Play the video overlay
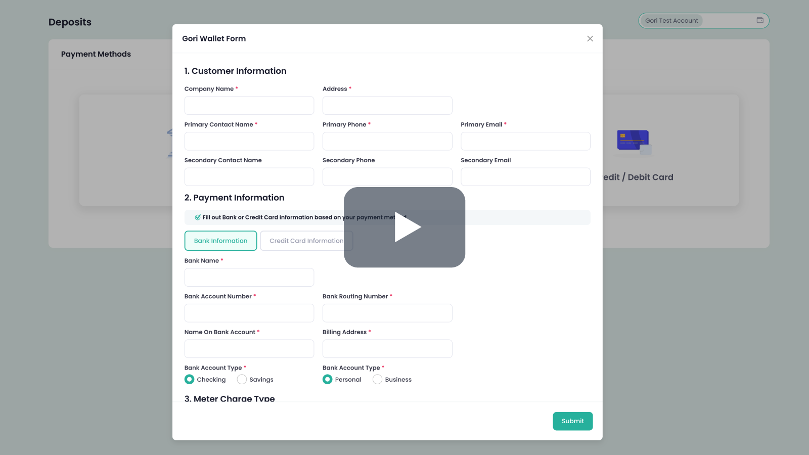 click(x=404, y=227)
